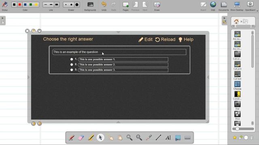
Task: Switch to Board mode
Action: coord(203,6)
